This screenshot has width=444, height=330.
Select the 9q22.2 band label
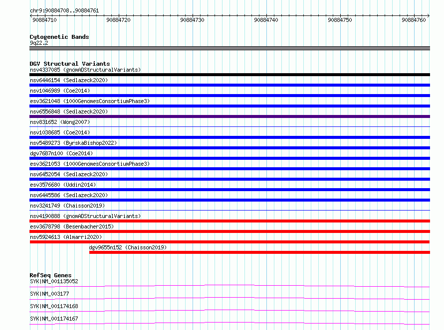click(39, 43)
